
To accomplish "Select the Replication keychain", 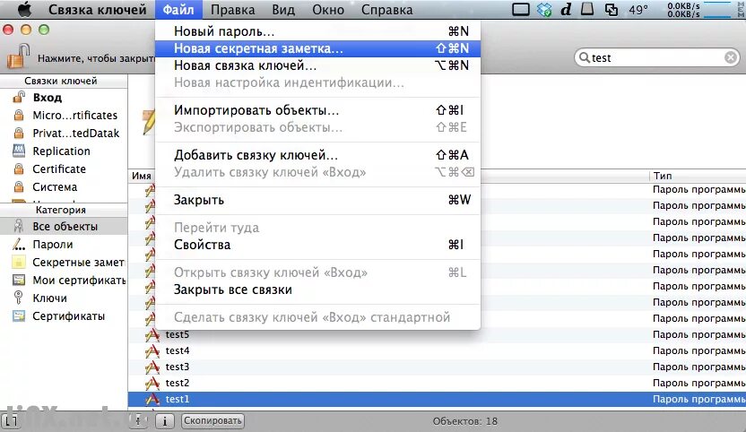I will [64, 151].
